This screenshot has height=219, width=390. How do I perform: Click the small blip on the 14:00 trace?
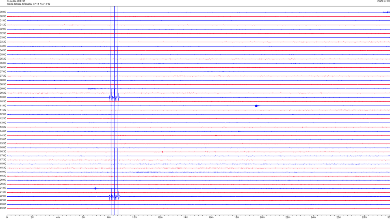[239, 131]
